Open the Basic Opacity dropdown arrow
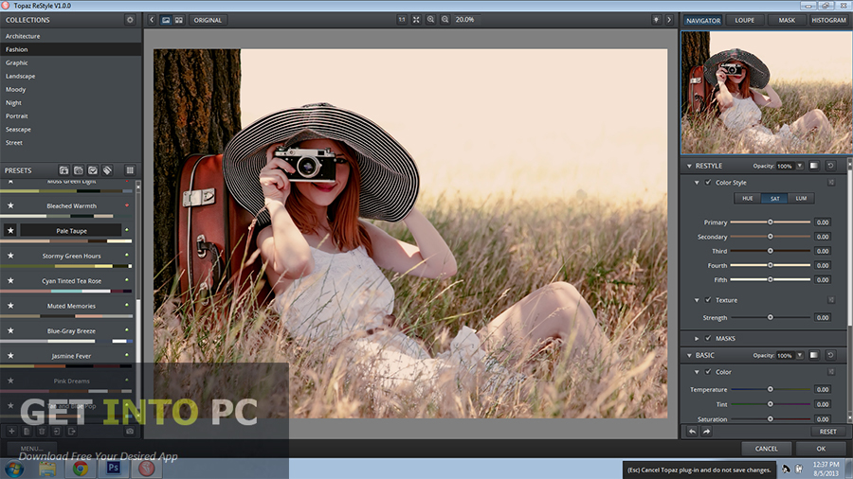The width and height of the screenshot is (853, 479). point(800,355)
